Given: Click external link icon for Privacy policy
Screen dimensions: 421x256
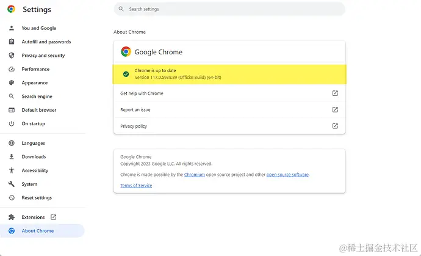Looking at the screenshot, I should coord(335,126).
